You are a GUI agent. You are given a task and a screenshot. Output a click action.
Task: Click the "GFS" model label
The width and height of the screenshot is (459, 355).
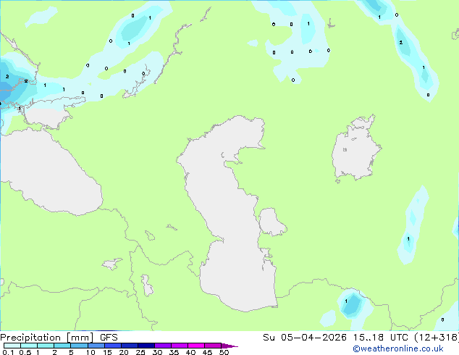point(109,338)
